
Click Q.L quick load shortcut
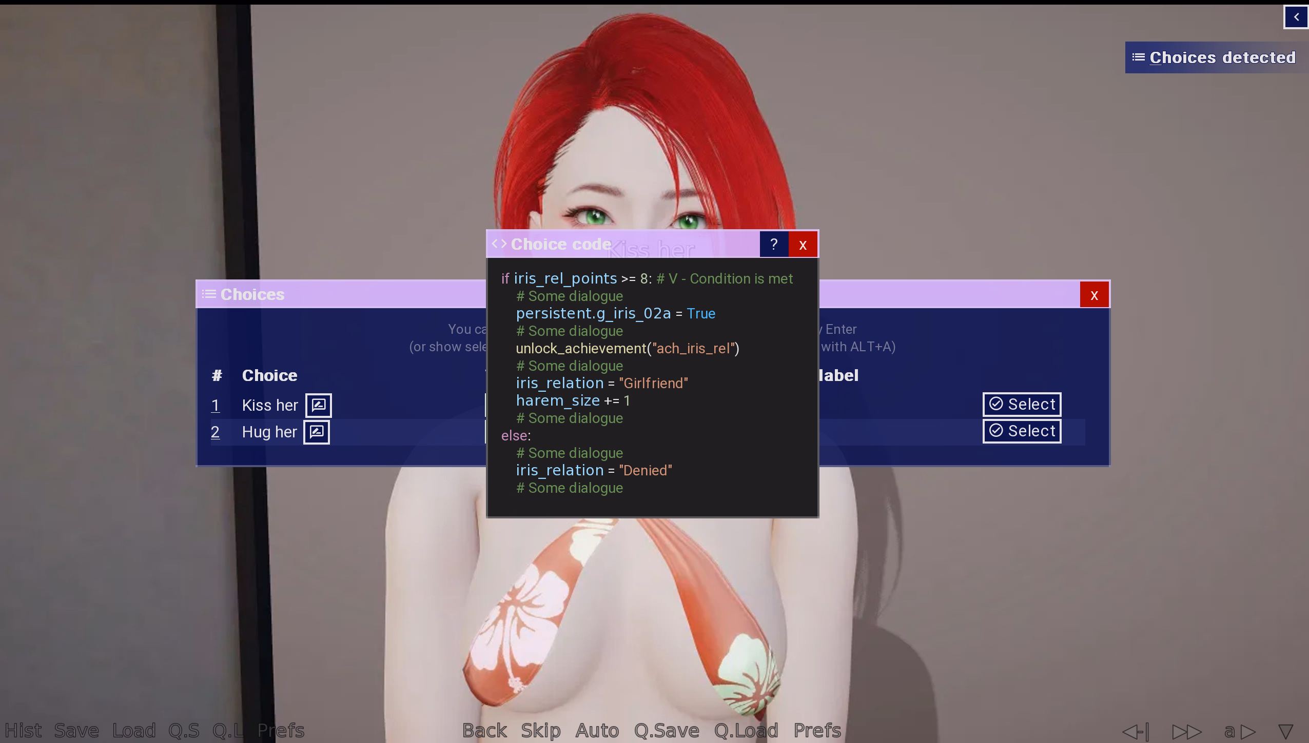[228, 730]
